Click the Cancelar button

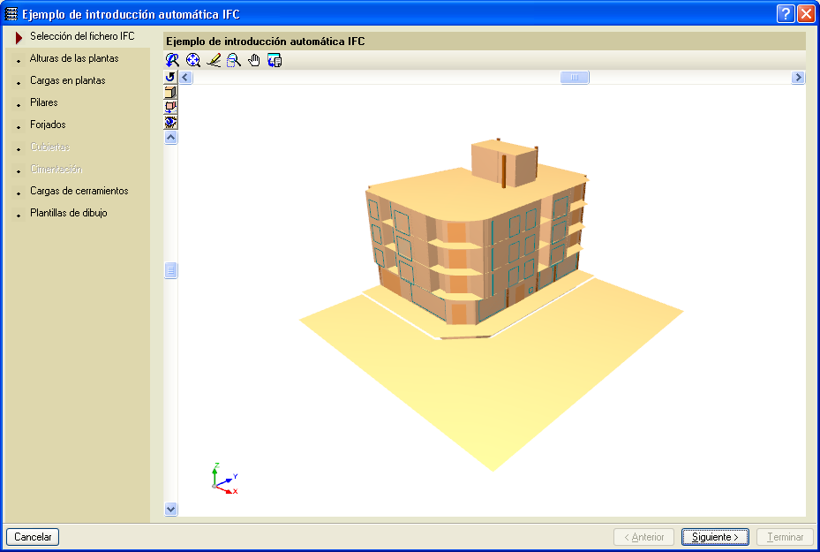point(33,537)
